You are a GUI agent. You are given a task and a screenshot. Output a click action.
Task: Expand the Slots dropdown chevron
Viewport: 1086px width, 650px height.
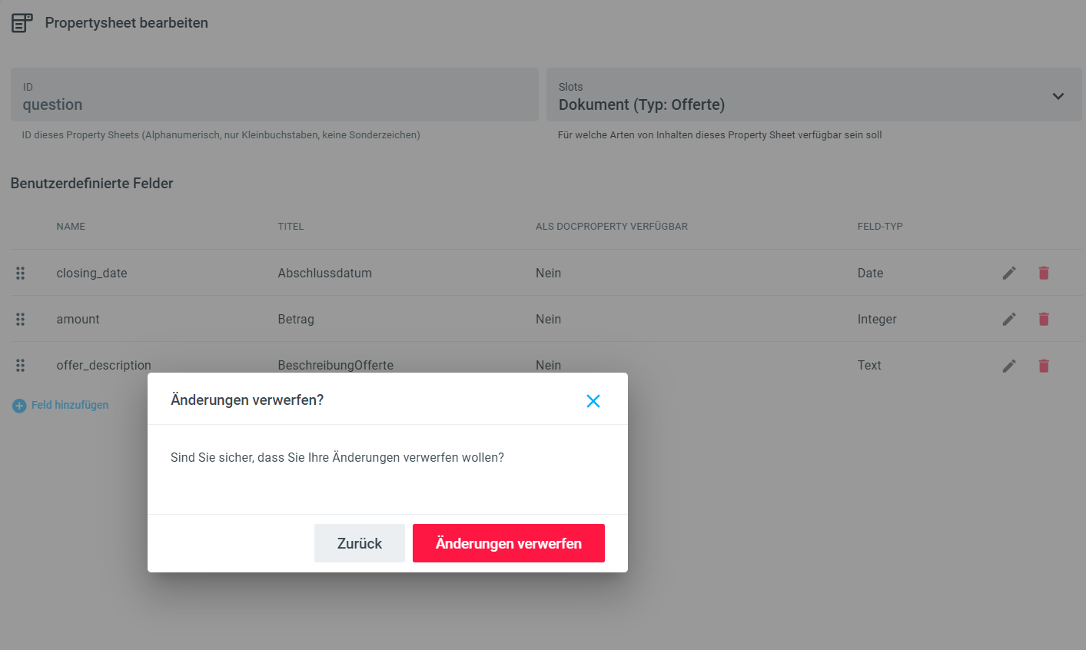click(x=1058, y=96)
